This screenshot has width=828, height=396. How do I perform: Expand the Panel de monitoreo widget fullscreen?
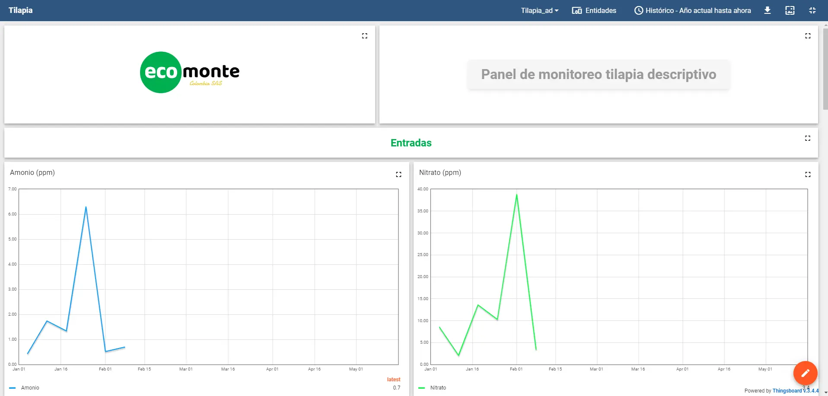(x=808, y=36)
